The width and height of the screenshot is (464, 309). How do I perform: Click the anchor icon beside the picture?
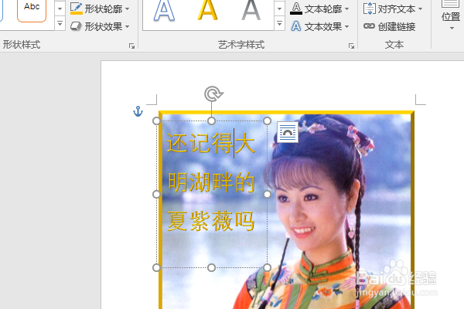pos(138,111)
